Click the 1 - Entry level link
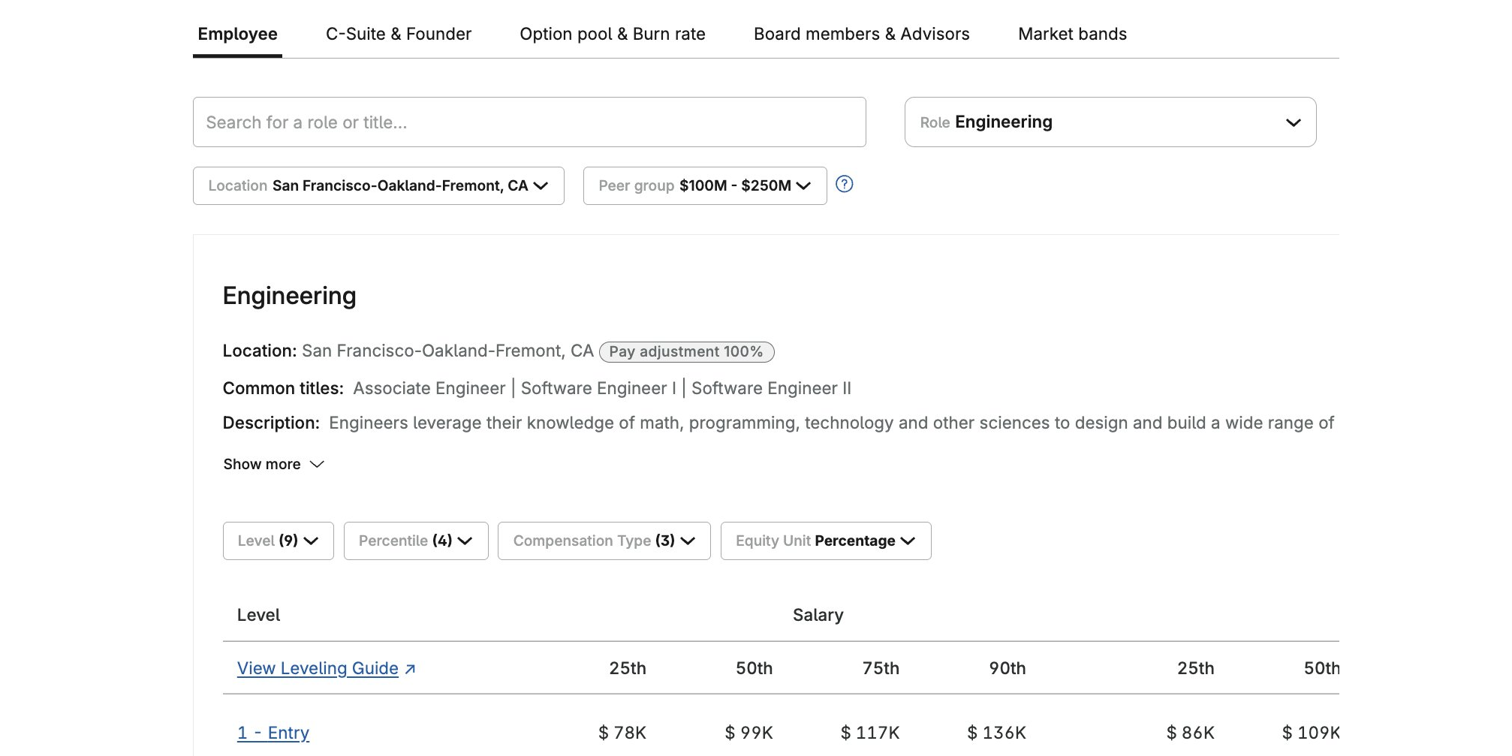The image size is (1512, 756). (273, 732)
